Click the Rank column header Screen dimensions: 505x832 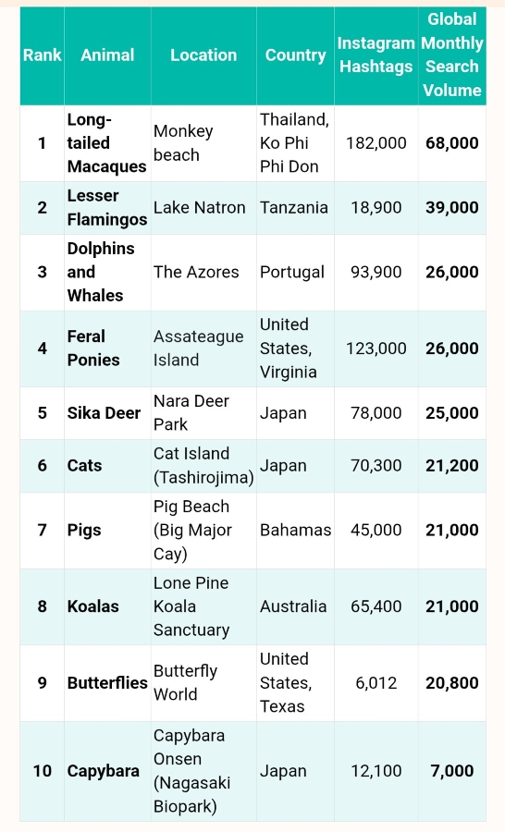click(42, 55)
